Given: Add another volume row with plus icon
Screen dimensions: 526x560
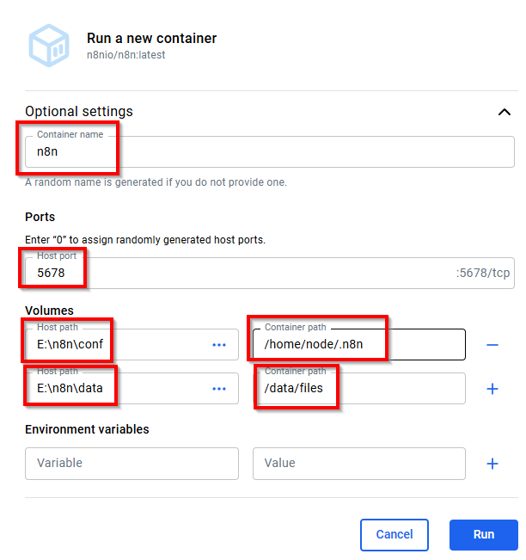Looking at the screenshot, I should (x=492, y=389).
